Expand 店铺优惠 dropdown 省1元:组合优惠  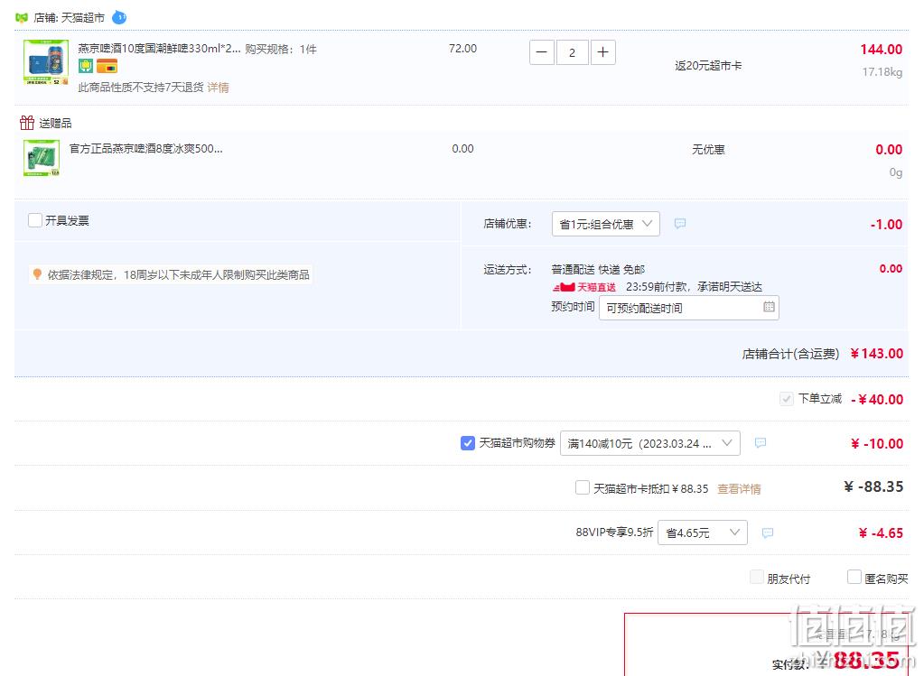pos(606,224)
